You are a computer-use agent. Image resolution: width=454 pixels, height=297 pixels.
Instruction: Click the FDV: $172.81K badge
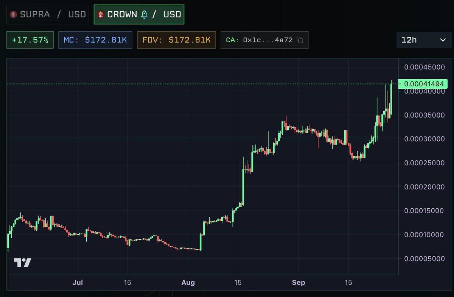tap(176, 40)
